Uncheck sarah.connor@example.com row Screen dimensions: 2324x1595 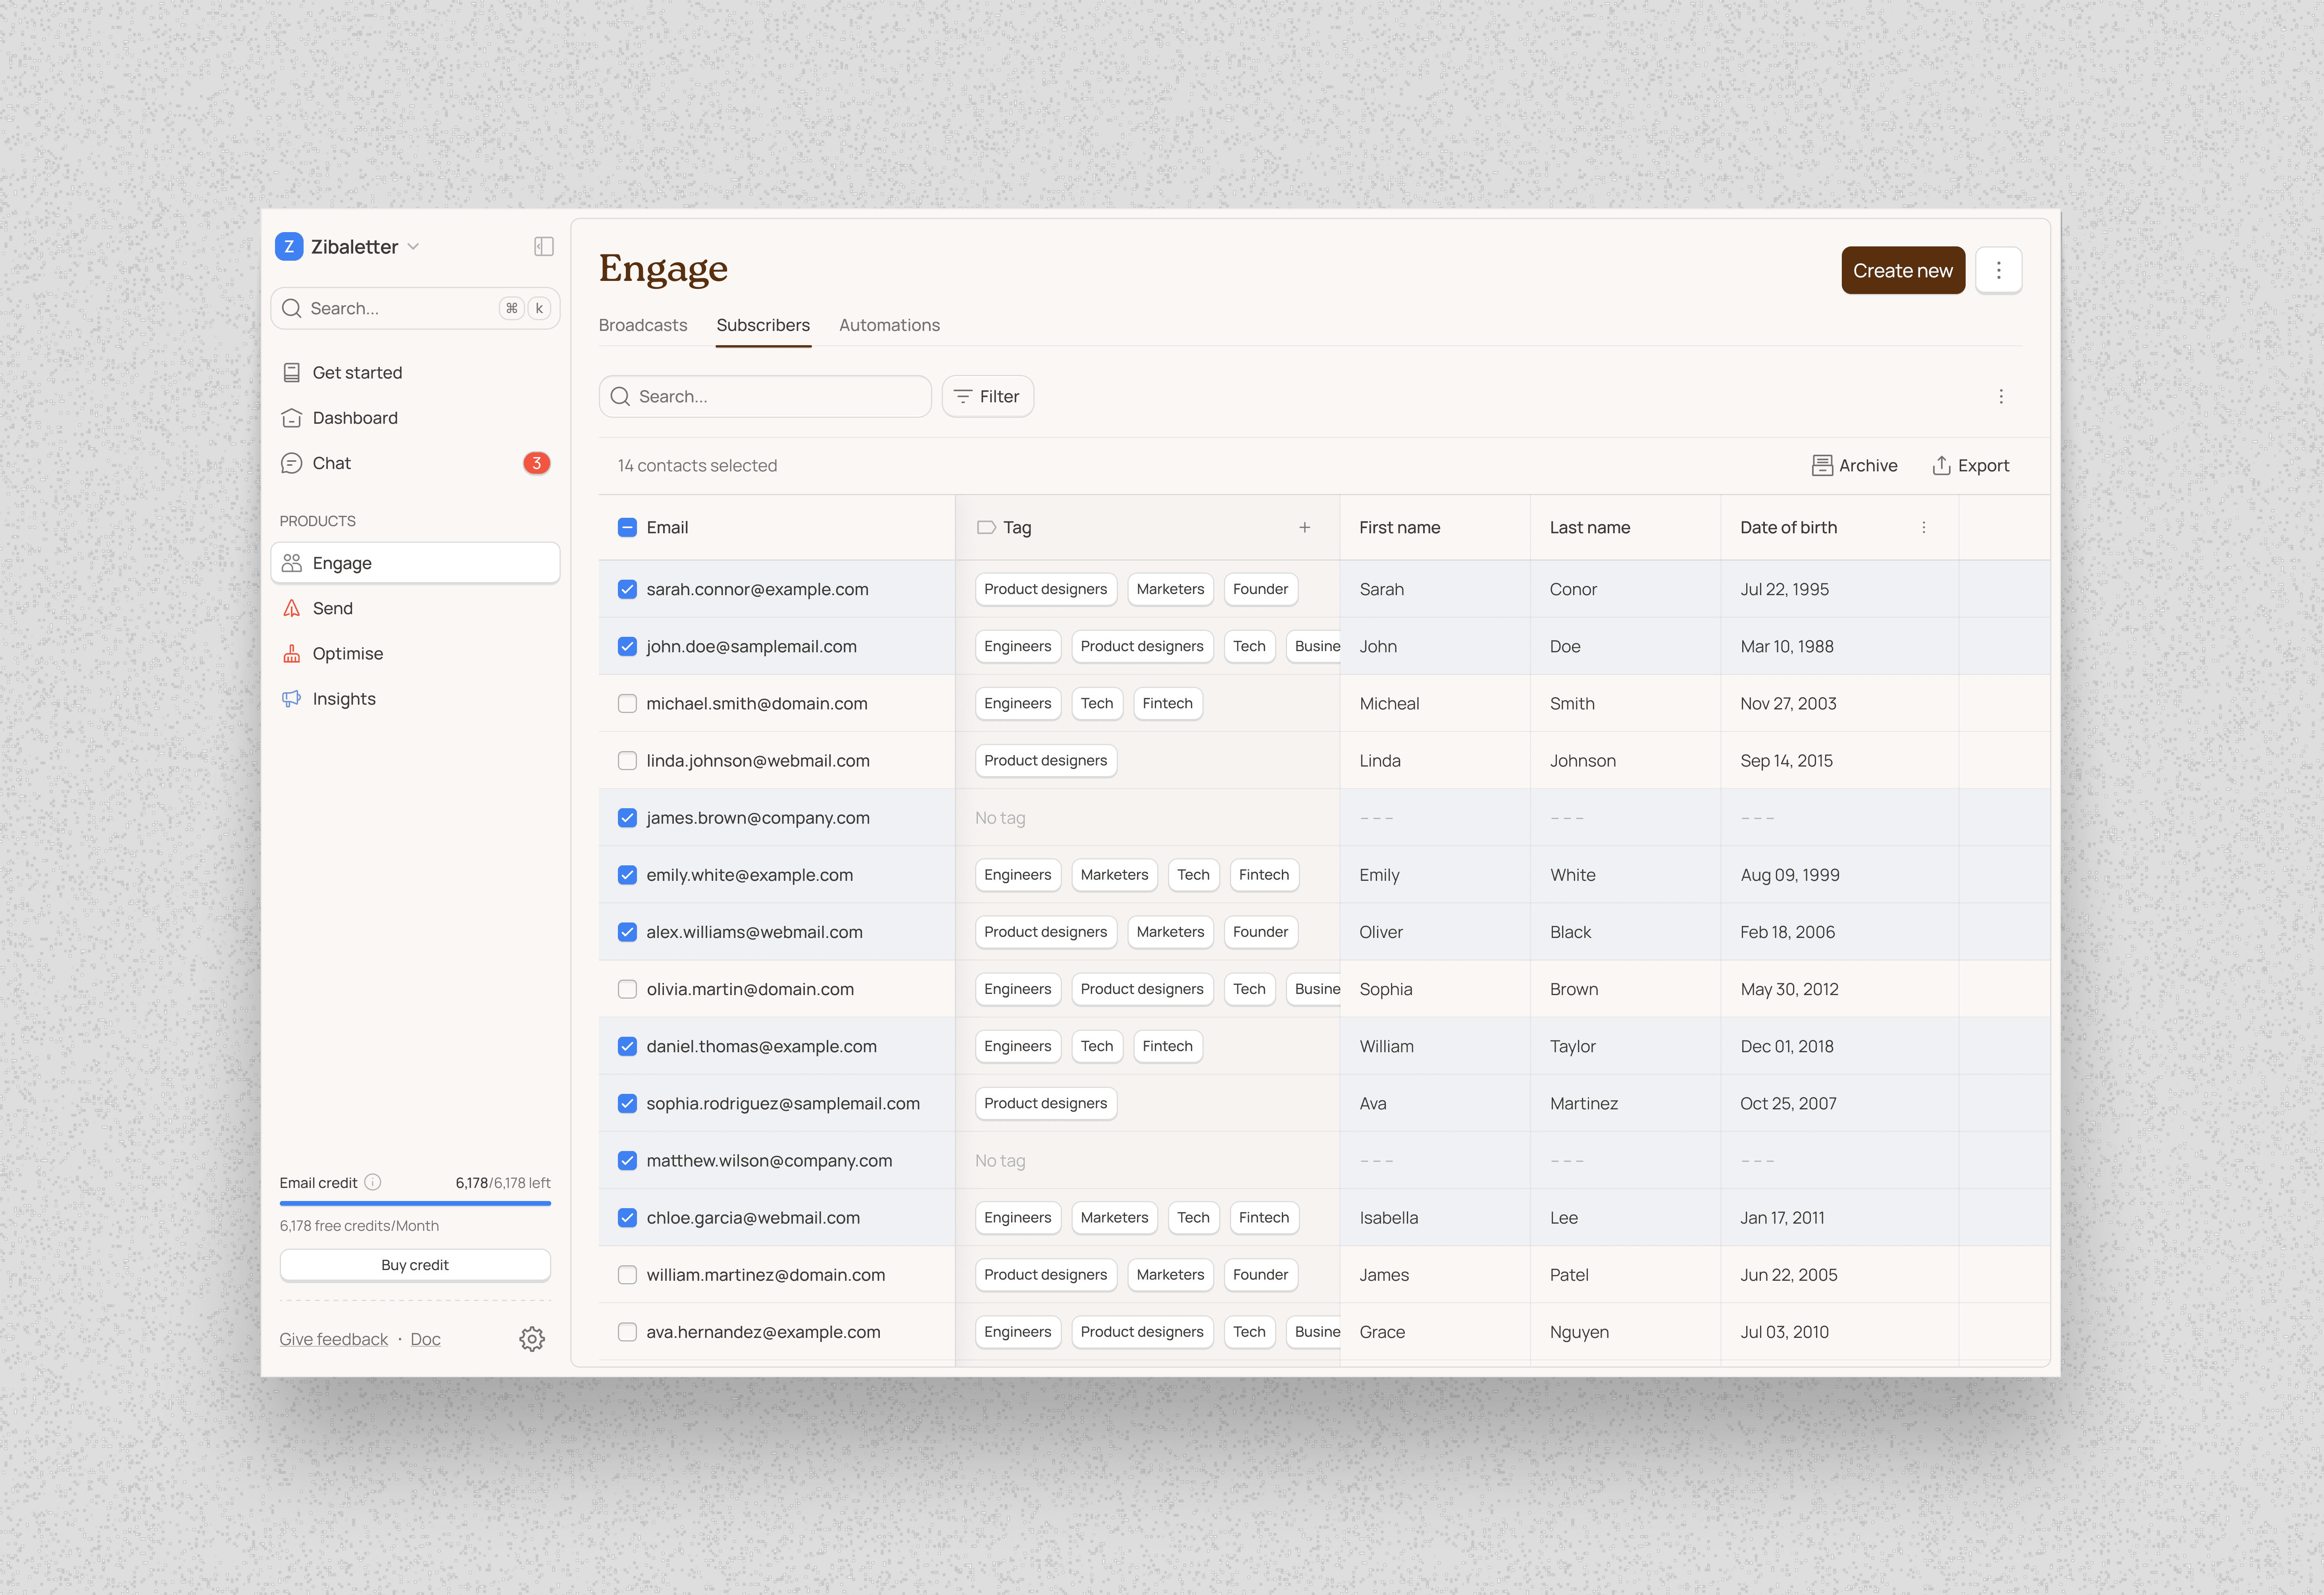[627, 589]
